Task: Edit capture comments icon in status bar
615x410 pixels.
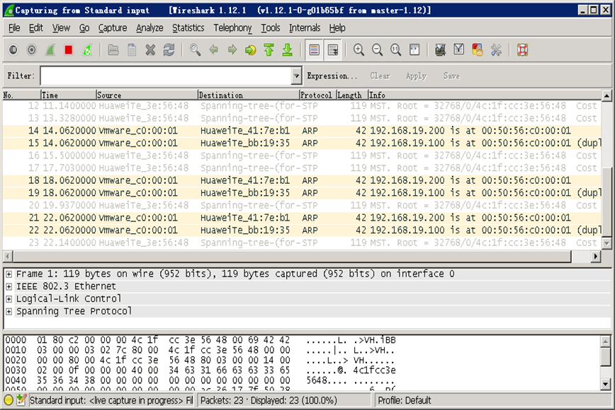Action: pyautogui.click(x=21, y=400)
